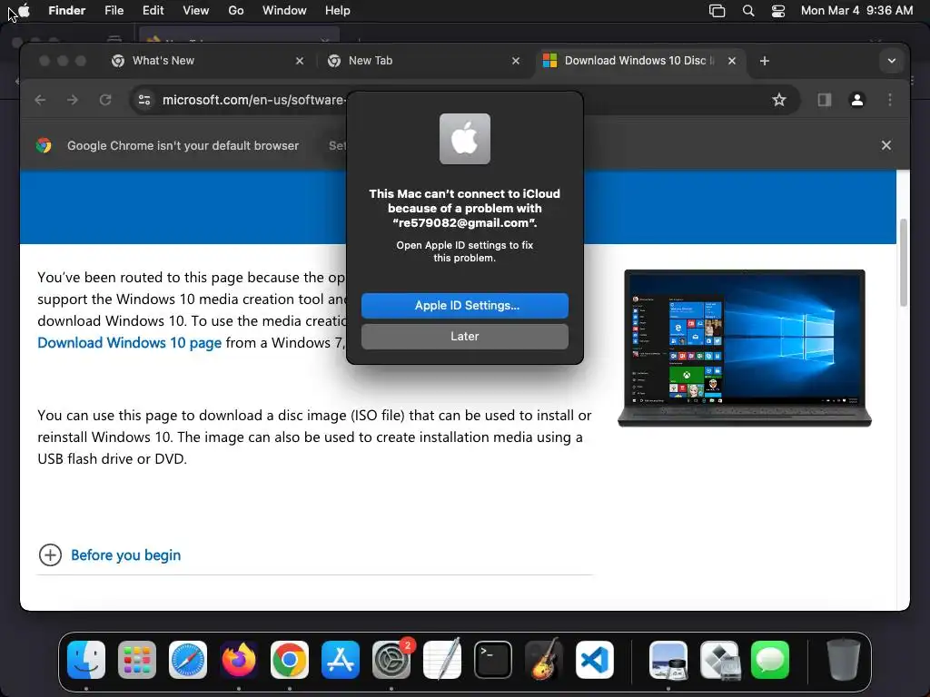930x697 pixels.
Task: Open Stage Manager icon in menu bar
Action: [x=717, y=11]
